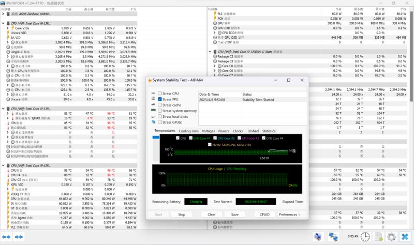The image size is (414, 245).
Task: Switch to the Powers tab
Action: (x=224, y=131)
